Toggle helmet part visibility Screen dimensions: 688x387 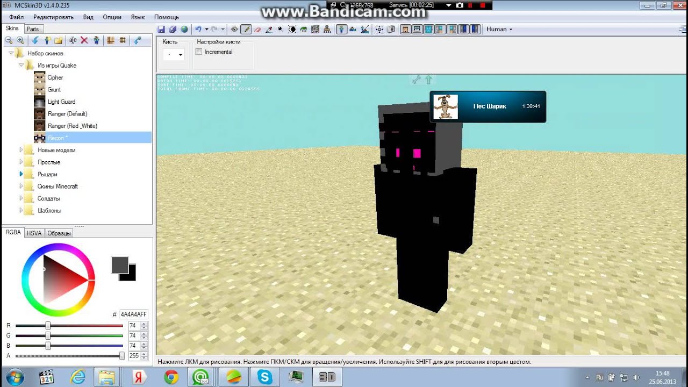tap(417, 30)
